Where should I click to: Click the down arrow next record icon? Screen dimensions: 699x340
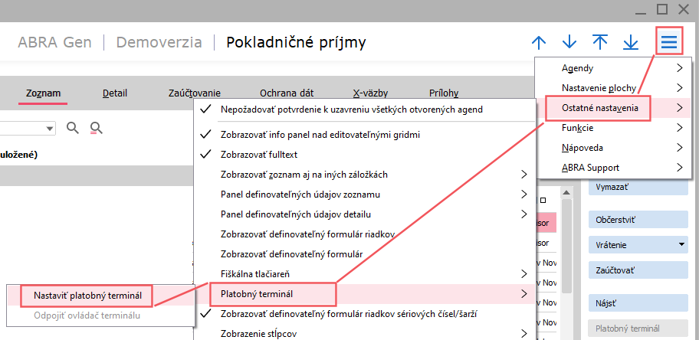click(x=569, y=42)
